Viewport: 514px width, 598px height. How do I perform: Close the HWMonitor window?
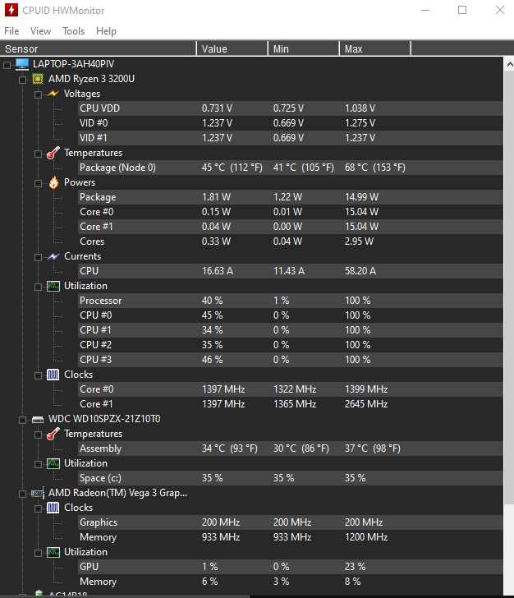coord(499,11)
